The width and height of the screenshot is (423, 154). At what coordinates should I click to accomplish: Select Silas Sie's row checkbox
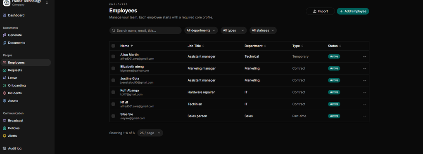[113, 116]
